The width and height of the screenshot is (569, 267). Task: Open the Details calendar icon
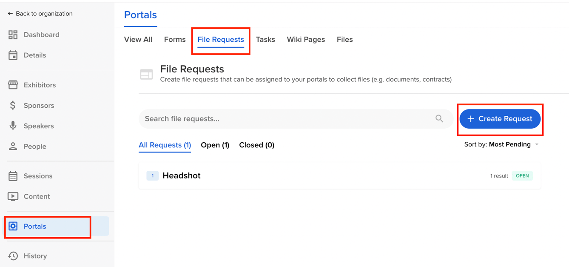[x=13, y=55]
